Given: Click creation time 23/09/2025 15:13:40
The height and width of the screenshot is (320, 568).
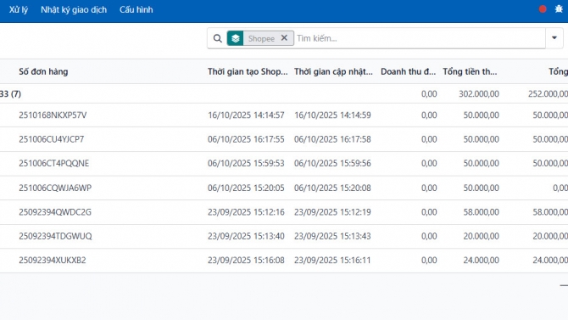Looking at the screenshot, I should click(246, 236).
